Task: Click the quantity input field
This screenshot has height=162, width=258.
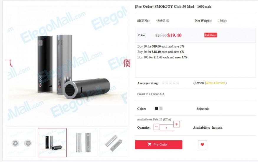Action: (167, 128)
